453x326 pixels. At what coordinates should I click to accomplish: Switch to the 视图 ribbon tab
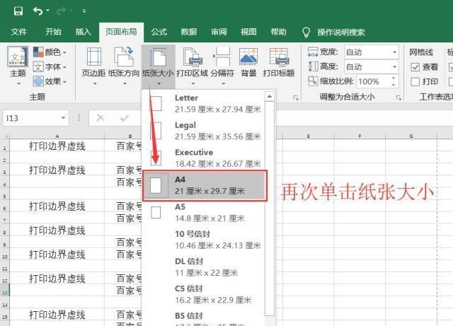[x=248, y=32]
